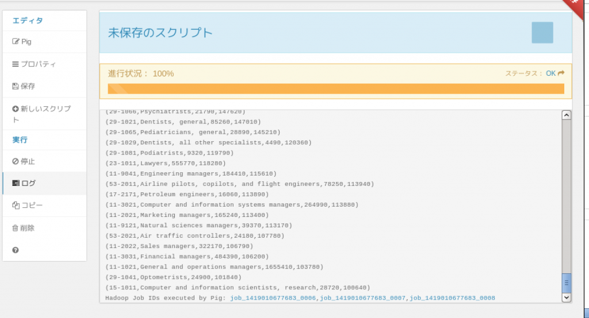Click the blue square button in script header
The width and height of the screenshot is (589, 318).
tap(542, 33)
